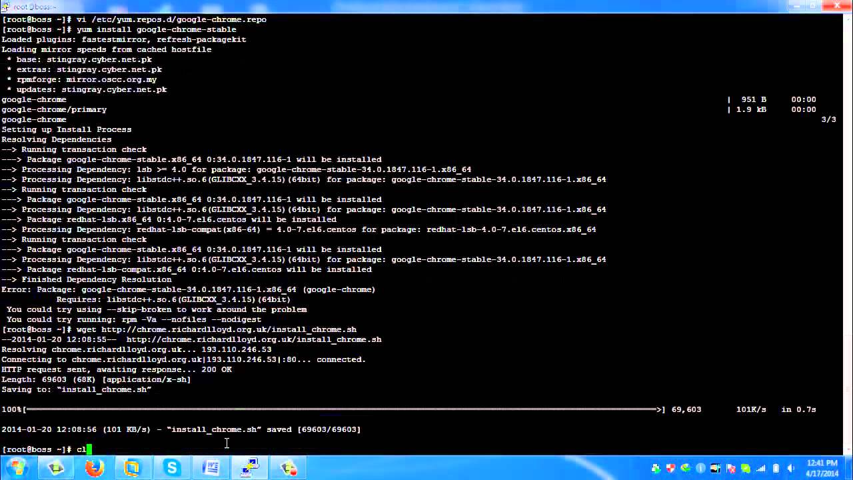Viewport: 853px width, 480px height.
Task: Click PuTTY icon in window title bar
Action: coord(6,6)
